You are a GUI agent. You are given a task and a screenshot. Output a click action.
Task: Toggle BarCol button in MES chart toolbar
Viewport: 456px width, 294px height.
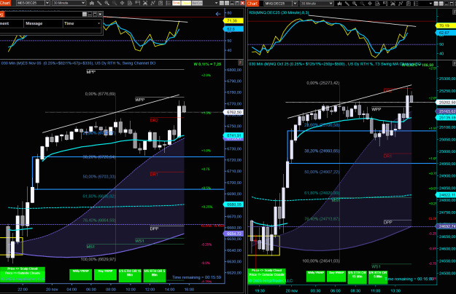click(x=197, y=3)
